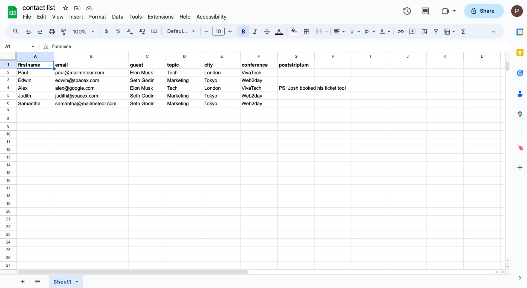Screen dimensions: 527x288
Task: Click the Name box showing A1
Action: pyautogui.click(x=20, y=46)
